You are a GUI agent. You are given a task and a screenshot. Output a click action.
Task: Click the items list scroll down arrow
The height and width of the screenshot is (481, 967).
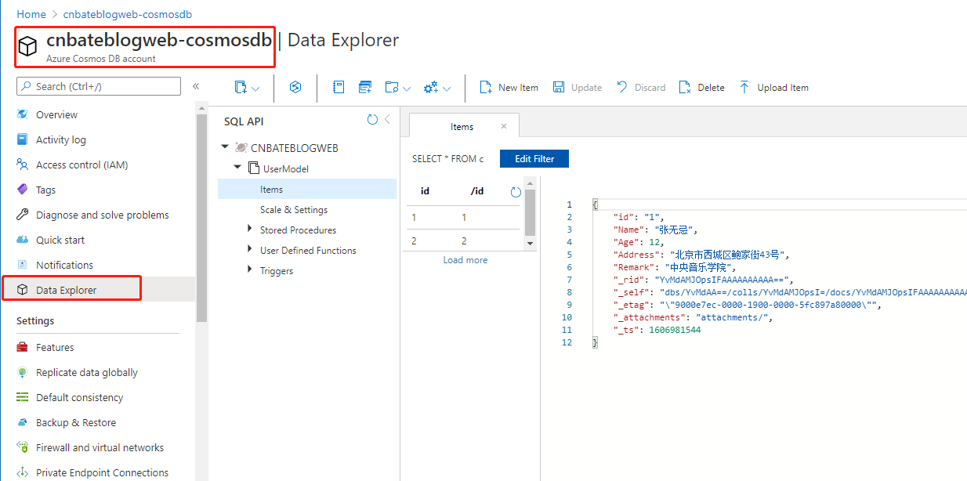pos(531,244)
